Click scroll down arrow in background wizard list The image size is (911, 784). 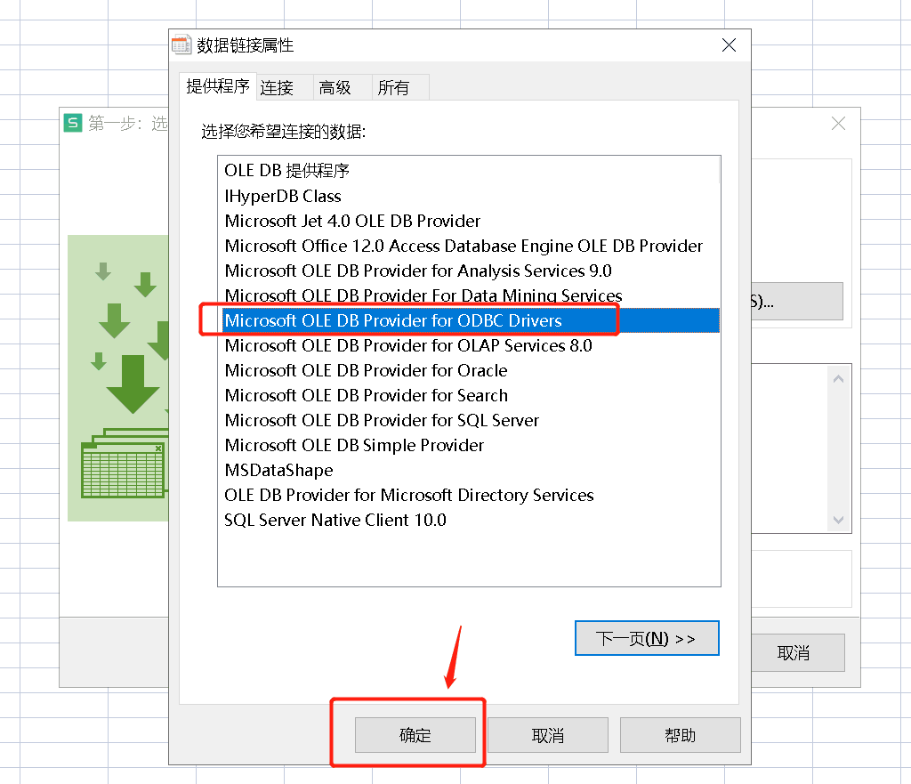[x=838, y=520]
